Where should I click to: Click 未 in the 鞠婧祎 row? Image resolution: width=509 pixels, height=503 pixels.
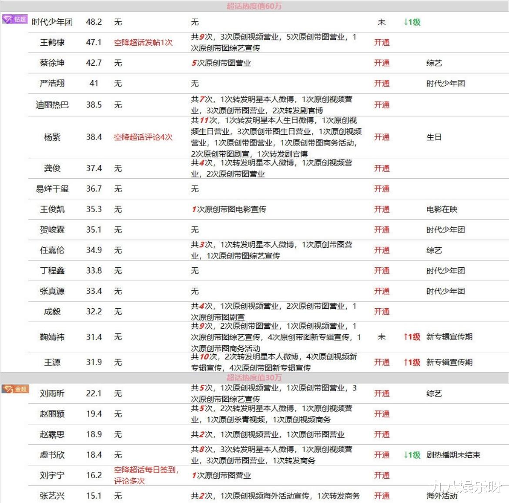[382, 337]
